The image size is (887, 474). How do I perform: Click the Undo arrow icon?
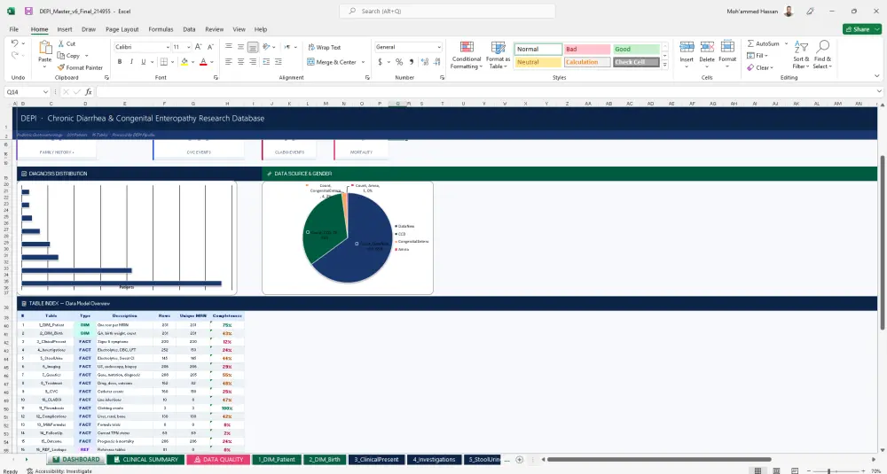point(14,43)
